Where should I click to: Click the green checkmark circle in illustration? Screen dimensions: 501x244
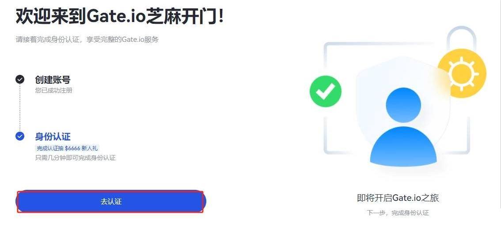coord(326,92)
